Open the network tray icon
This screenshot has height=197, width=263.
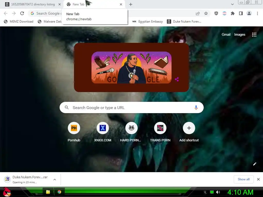point(212,192)
